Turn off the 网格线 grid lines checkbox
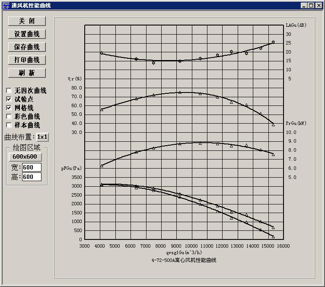Screen dimensions: 325x287 pyautogui.click(x=9, y=108)
